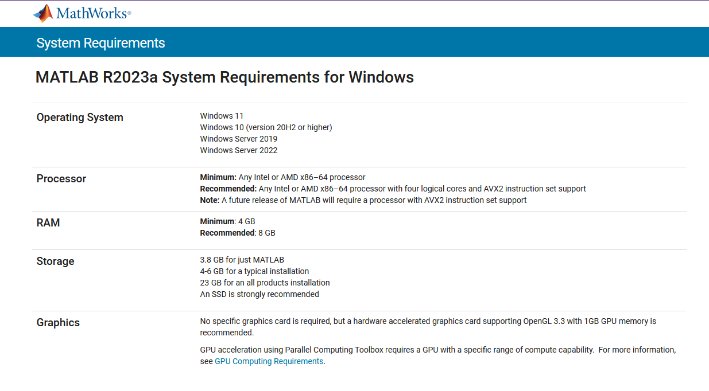709x391 pixels.
Task: Click the Graphics row label
Action: (x=58, y=323)
